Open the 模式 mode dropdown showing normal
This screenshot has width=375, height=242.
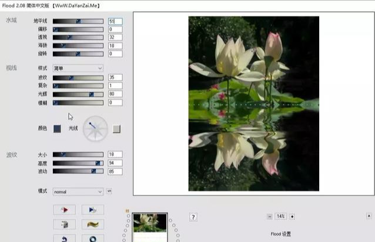[78, 192]
